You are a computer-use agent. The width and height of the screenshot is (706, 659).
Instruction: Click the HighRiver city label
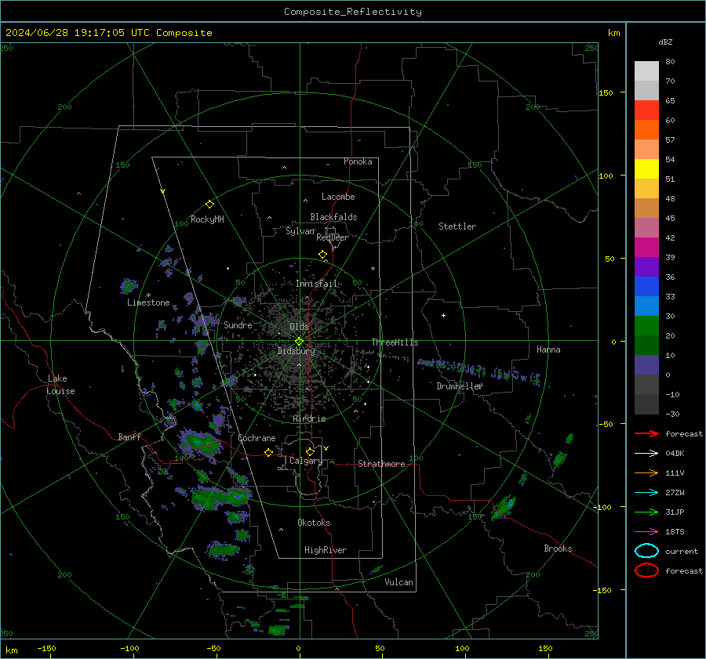(326, 550)
